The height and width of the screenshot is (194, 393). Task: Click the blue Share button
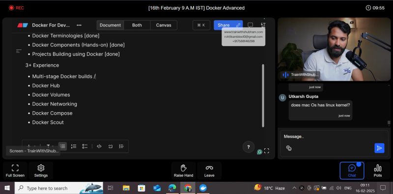[228, 25]
